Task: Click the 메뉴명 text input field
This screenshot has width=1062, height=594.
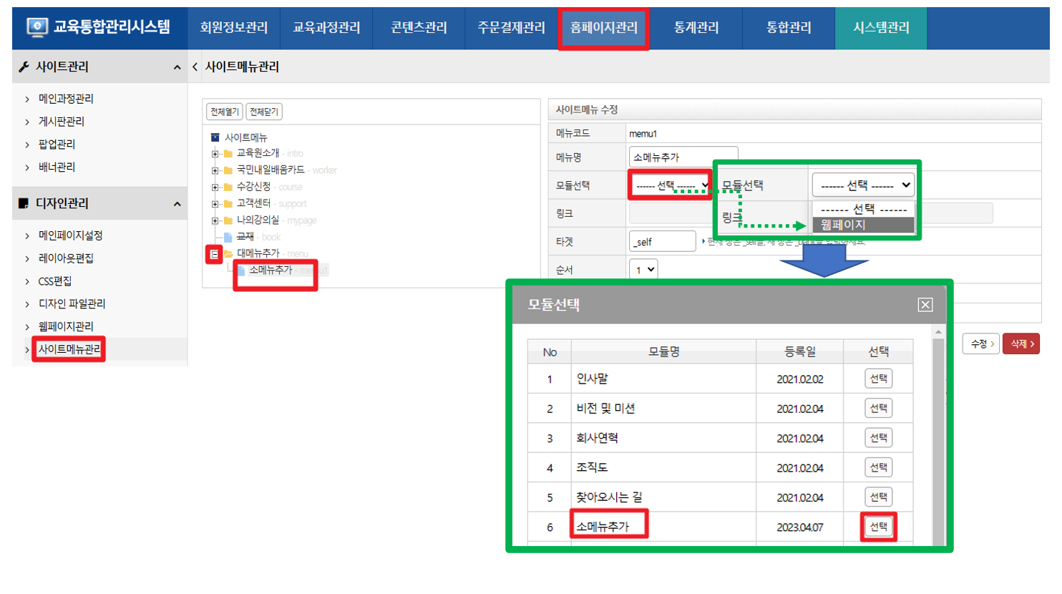Action: 683,157
